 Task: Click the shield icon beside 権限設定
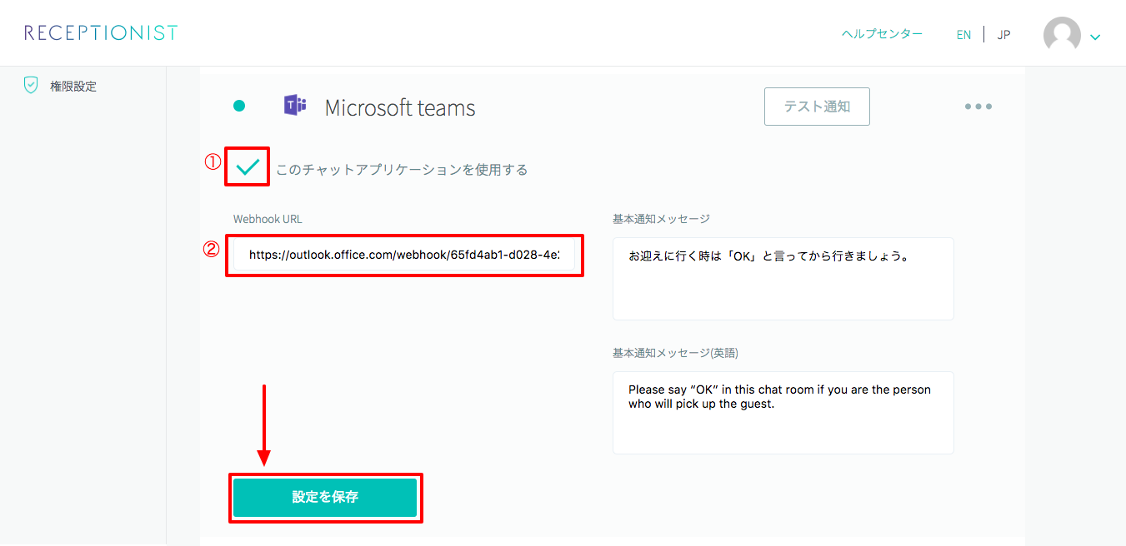point(31,85)
